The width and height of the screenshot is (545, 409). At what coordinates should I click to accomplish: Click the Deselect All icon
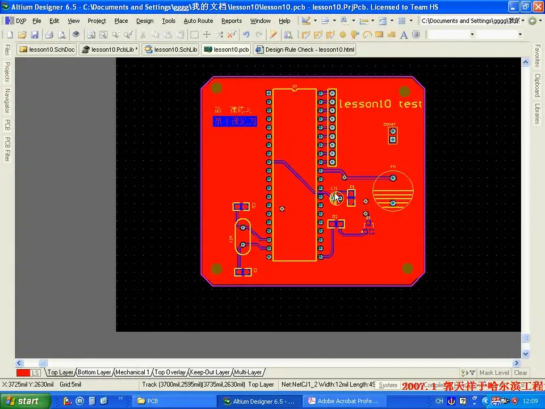pyautogui.click(x=219, y=35)
